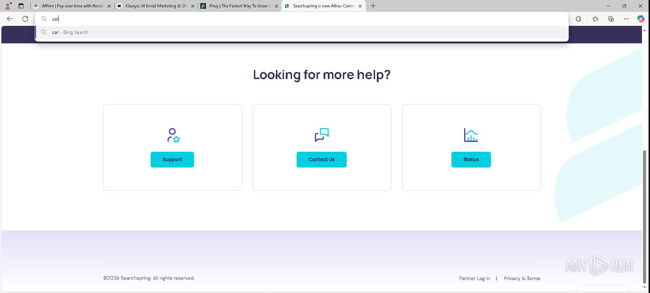Click the Support button
This screenshot has width=650, height=293.
172,159
